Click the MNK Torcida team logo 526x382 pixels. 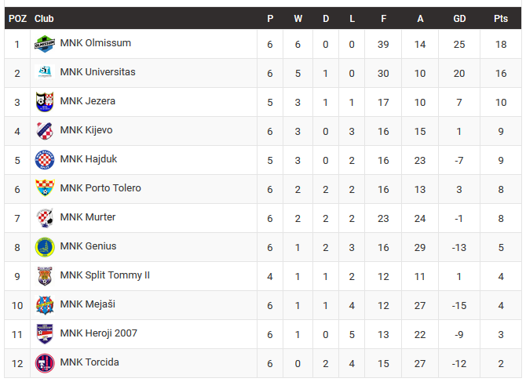tap(45, 363)
